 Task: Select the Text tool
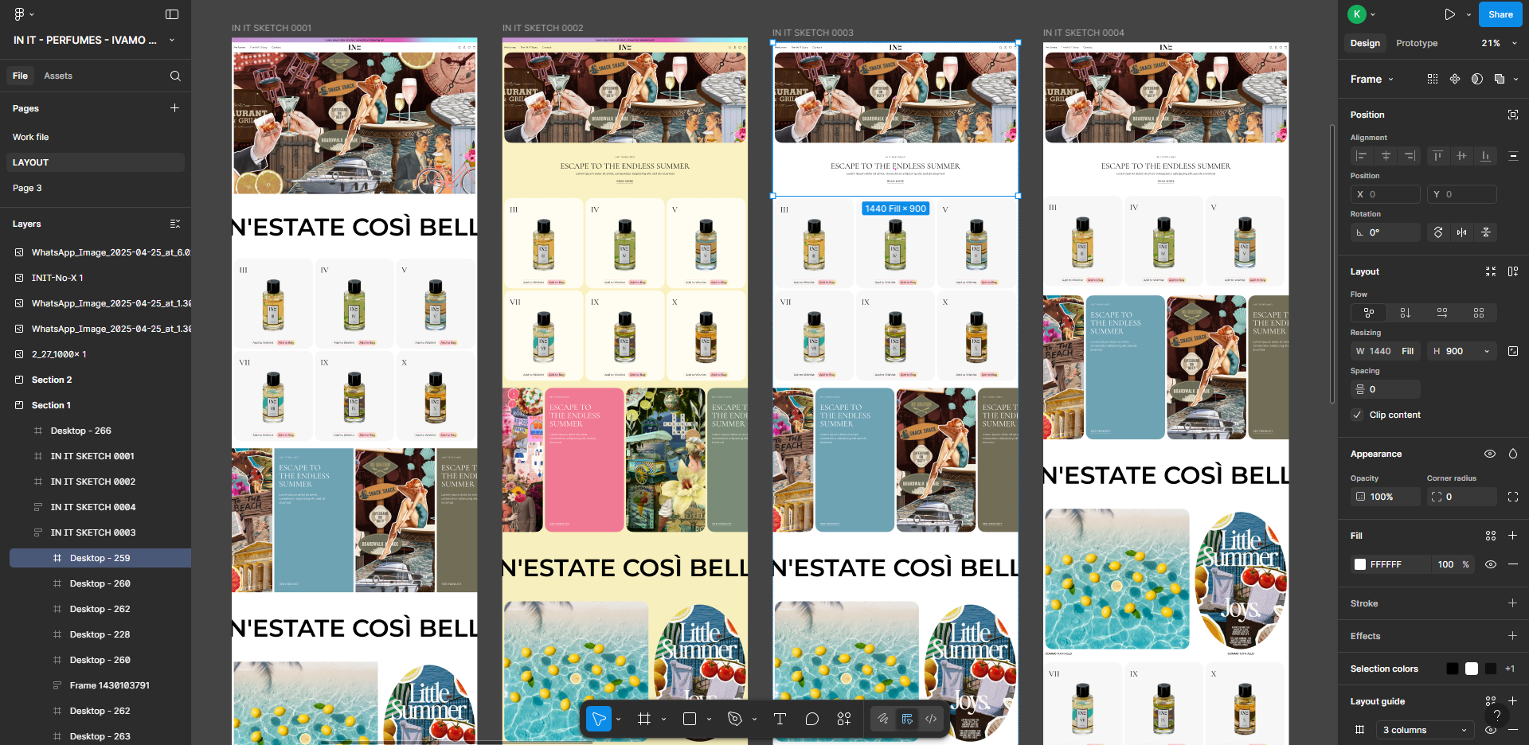[x=780, y=719]
